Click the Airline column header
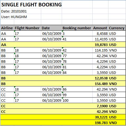Screen dimensions: 126x126 pos(7,28)
